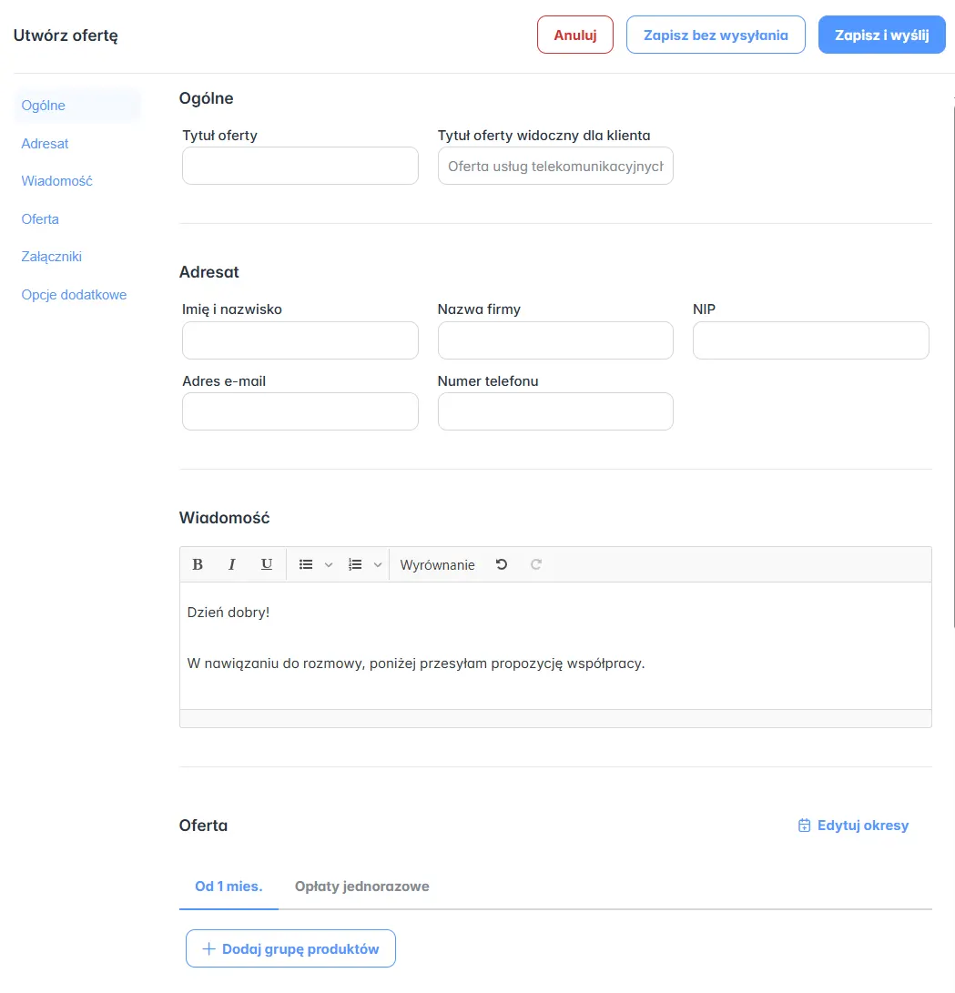Add product group with Dodaj grupę produktów
This screenshot has height=993, width=955.
tap(290, 948)
